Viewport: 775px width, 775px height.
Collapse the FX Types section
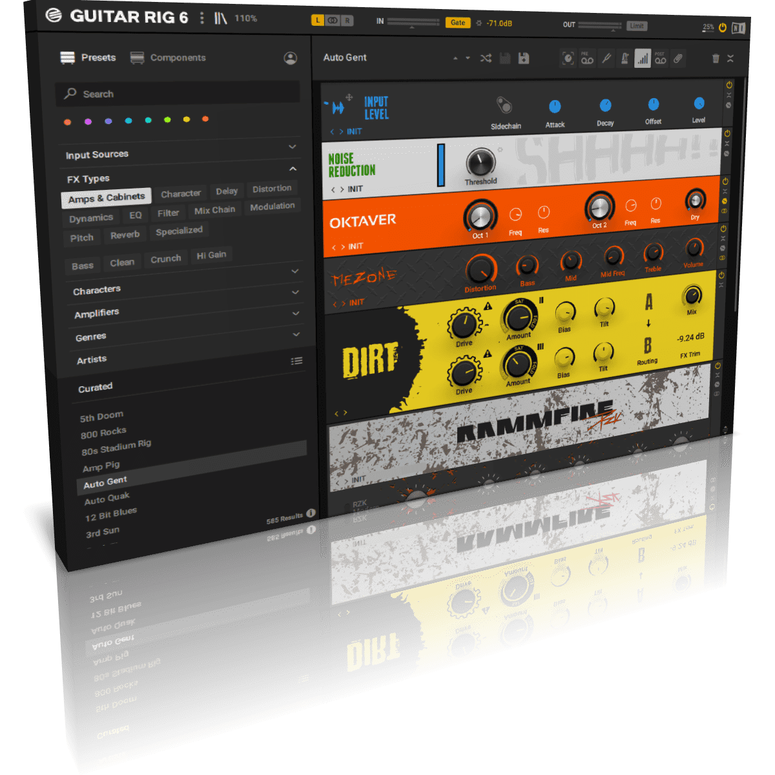pos(293,169)
